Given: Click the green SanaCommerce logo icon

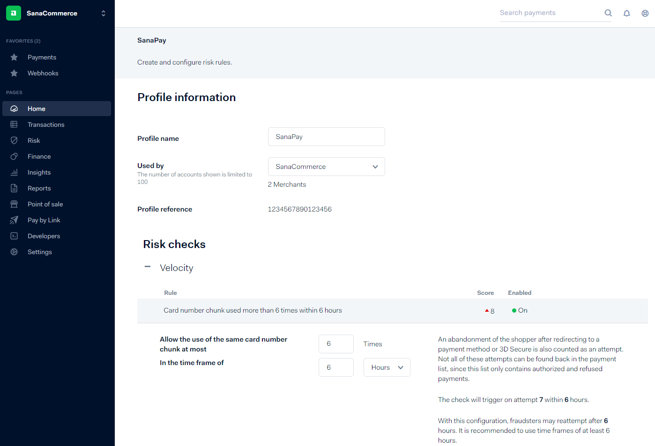Looking at the screenshot, I should tap(14, 13).
